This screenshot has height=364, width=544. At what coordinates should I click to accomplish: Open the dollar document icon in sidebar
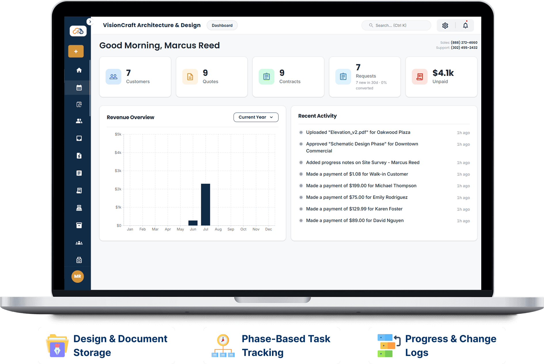(x=79, y=156)
